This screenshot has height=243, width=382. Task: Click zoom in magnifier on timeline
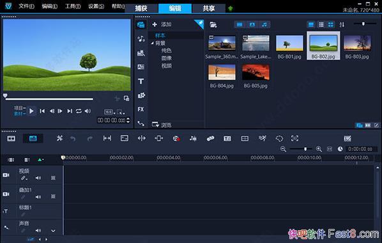click(x=319, y=149)
